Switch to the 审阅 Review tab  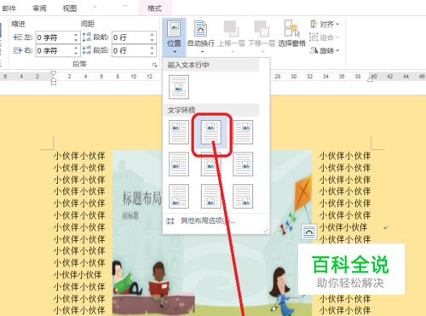[x=39, y=9]
